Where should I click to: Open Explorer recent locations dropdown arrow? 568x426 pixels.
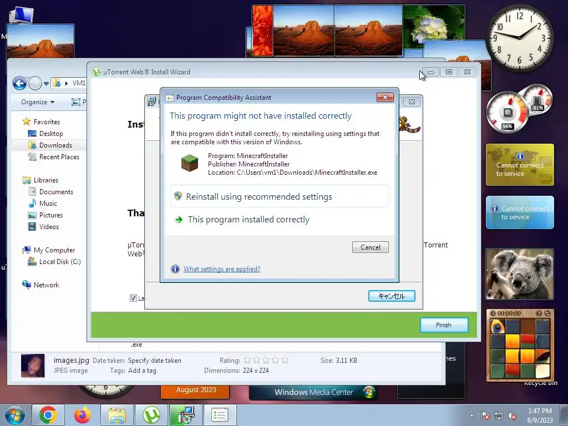(46, 84)
